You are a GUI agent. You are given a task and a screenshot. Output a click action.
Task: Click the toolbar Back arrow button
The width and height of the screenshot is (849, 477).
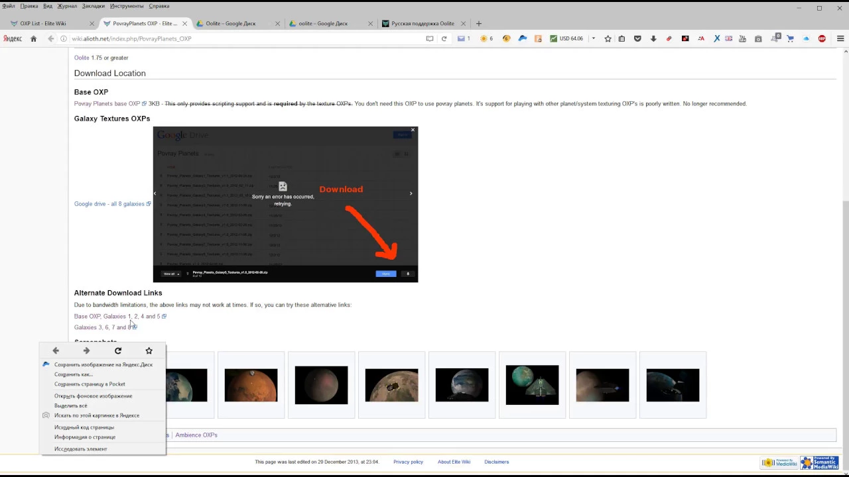50,38
